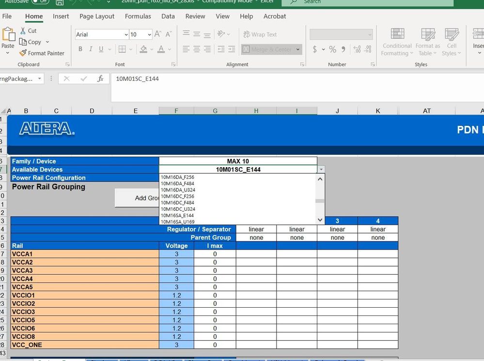Click Increase Decimal icon
Image resolution: width=484 pixels, height=361 pixels.
tap(357, 49)
